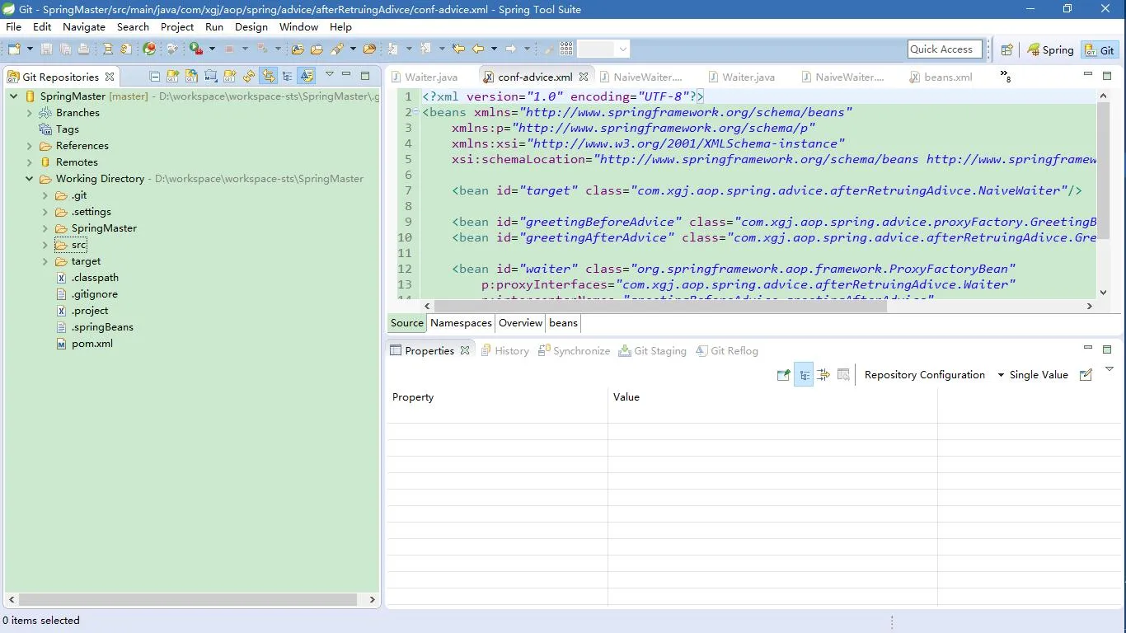The image size is (1126, 633).
Task: Open the Repository Configuration dropdown
Action: coord(1001,375)
